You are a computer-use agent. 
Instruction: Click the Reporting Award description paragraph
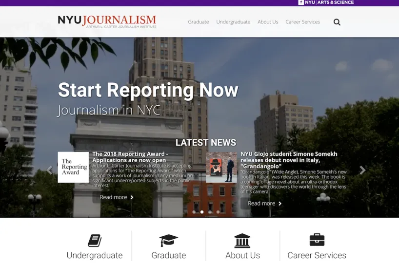142,175
